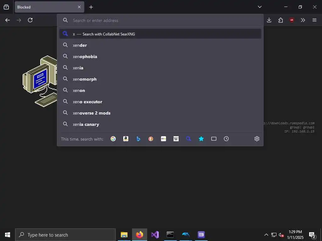Image resolution: width=322 pixels, height=241 pixels.
Task: Open the terminal app in taskbar
Action: 170,235
